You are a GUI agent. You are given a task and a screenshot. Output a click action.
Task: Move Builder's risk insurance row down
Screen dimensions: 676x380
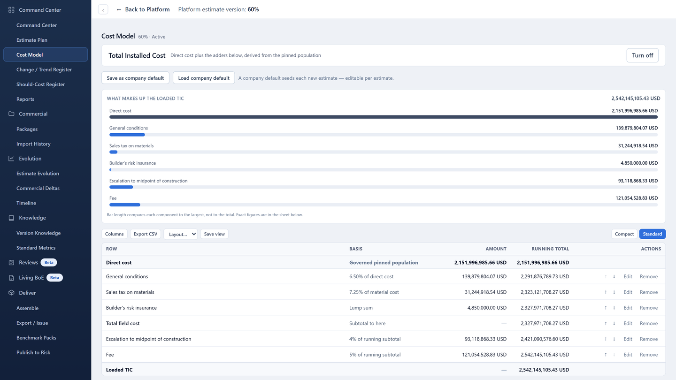[614, 308]
